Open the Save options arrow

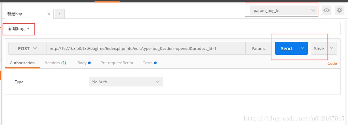(x=332, y=48)
